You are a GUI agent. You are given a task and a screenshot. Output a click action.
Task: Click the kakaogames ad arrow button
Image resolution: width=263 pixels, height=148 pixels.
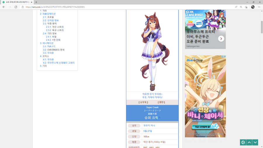[221, 39]
